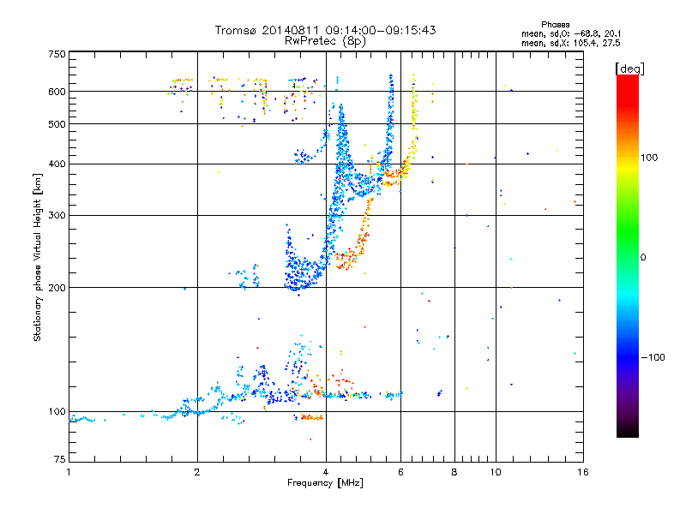Click the '-100' color bar tick label
This screenshot has width=686, height=514.
tap(653, 357)
